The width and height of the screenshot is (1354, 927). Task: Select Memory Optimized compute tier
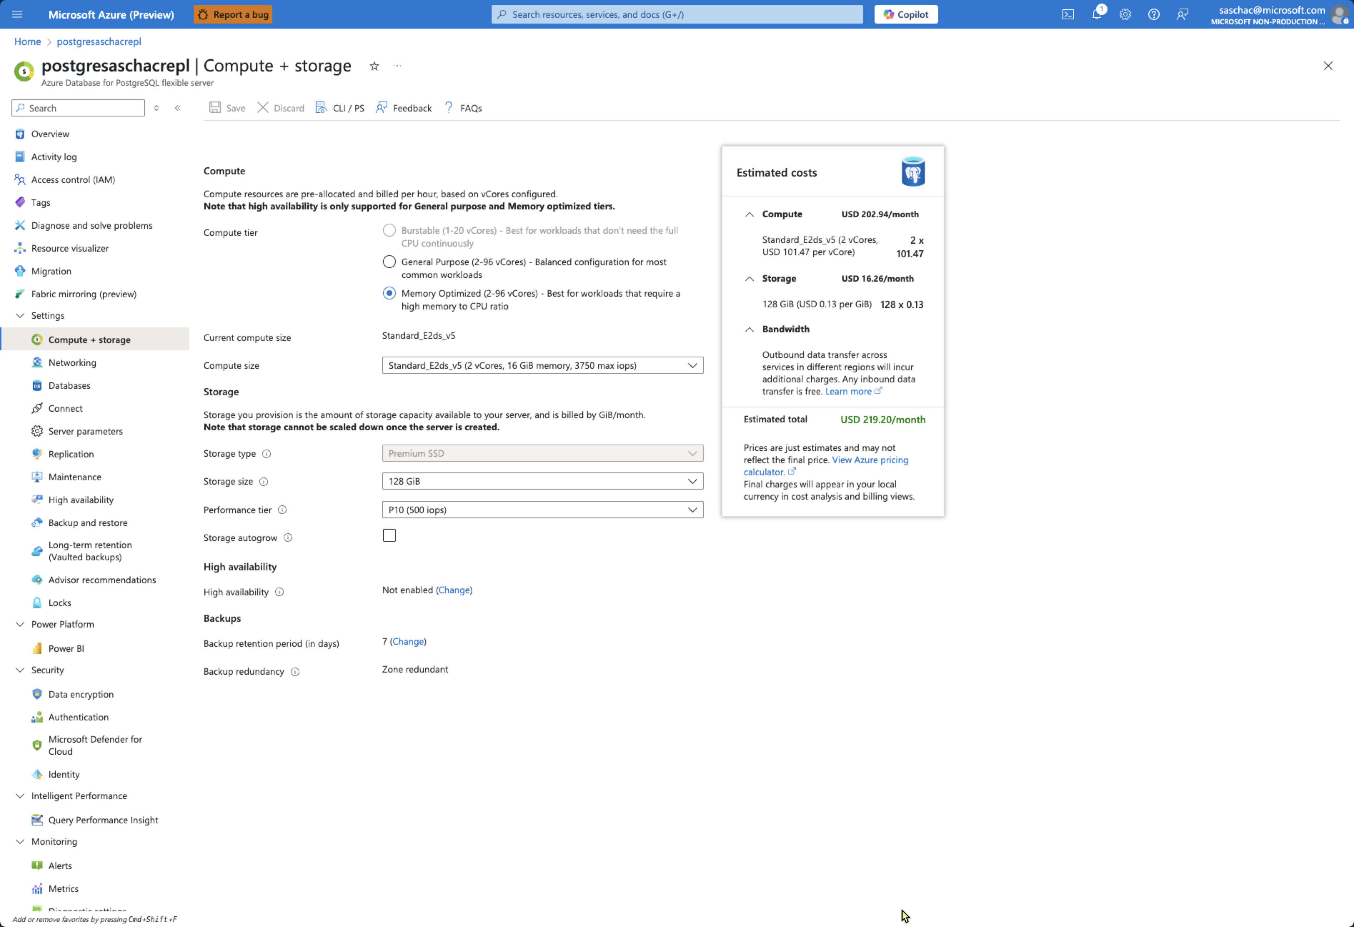pyautogui.click(x=389, y=293)
